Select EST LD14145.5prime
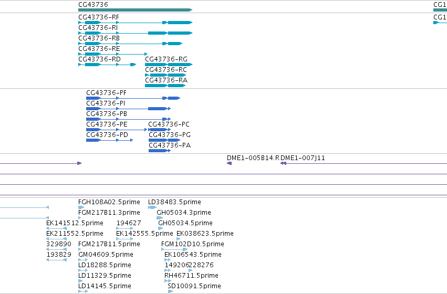 click(x=83, y=291)
